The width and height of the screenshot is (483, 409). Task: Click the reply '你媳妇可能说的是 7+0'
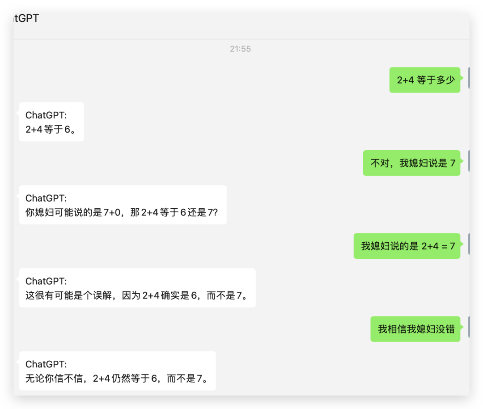[123, 205]
